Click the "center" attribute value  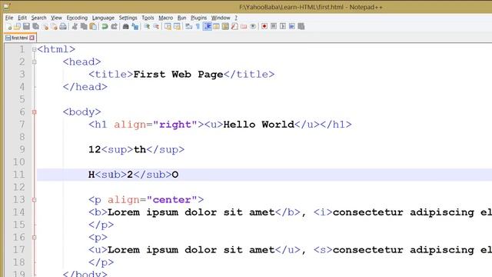click(172, 200)
